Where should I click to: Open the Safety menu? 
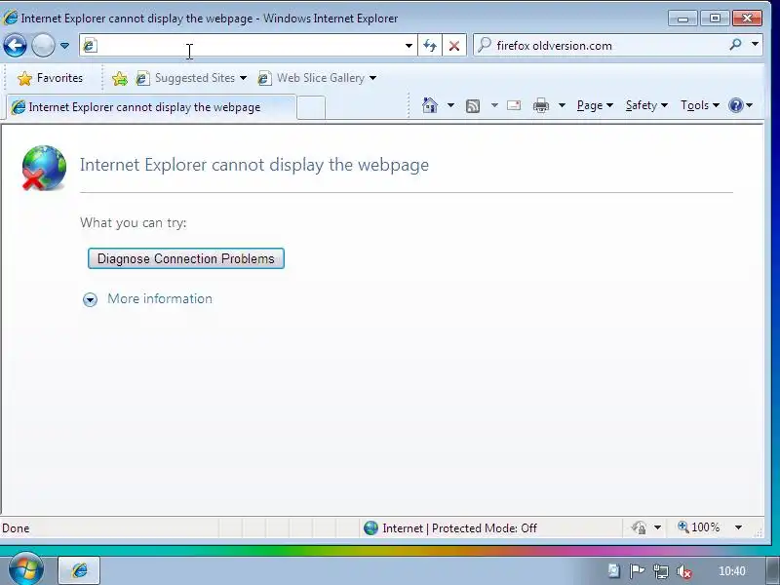pos(646,105)
